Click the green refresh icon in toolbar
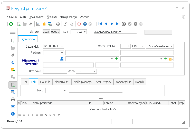The height and width of the screenshot is (130, 191). click(x=11, y=24)
